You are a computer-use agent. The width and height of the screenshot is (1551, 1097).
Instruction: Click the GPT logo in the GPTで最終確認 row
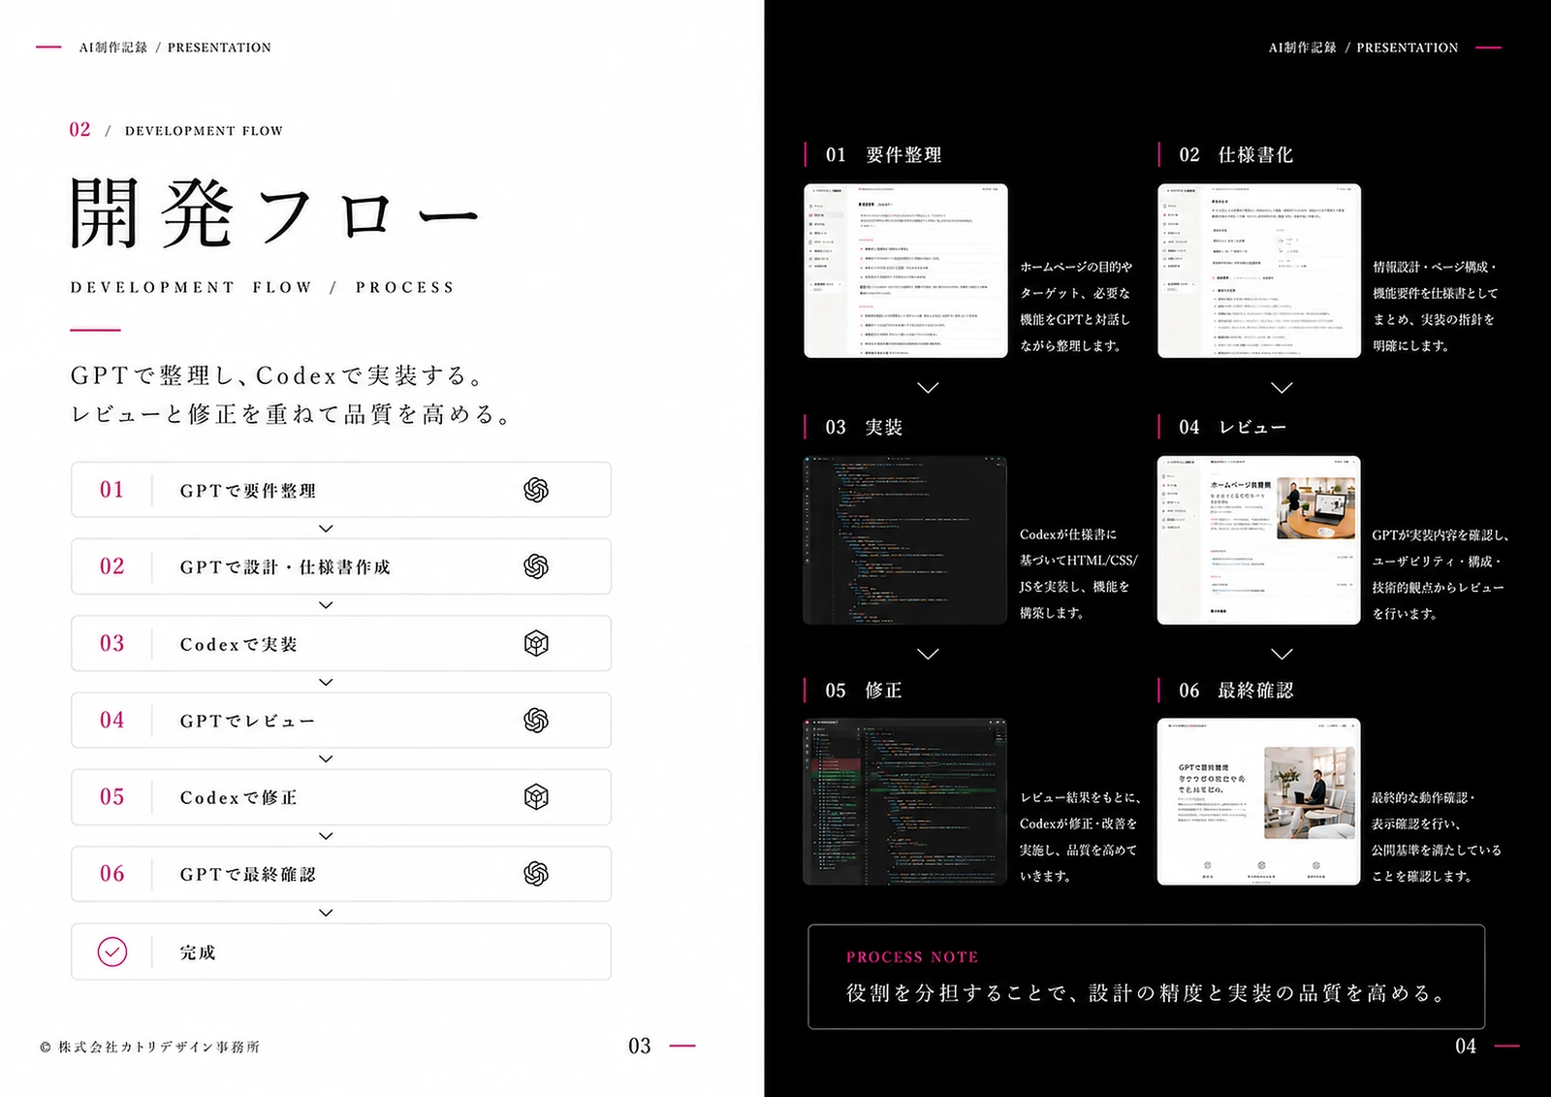pos(536,874)
